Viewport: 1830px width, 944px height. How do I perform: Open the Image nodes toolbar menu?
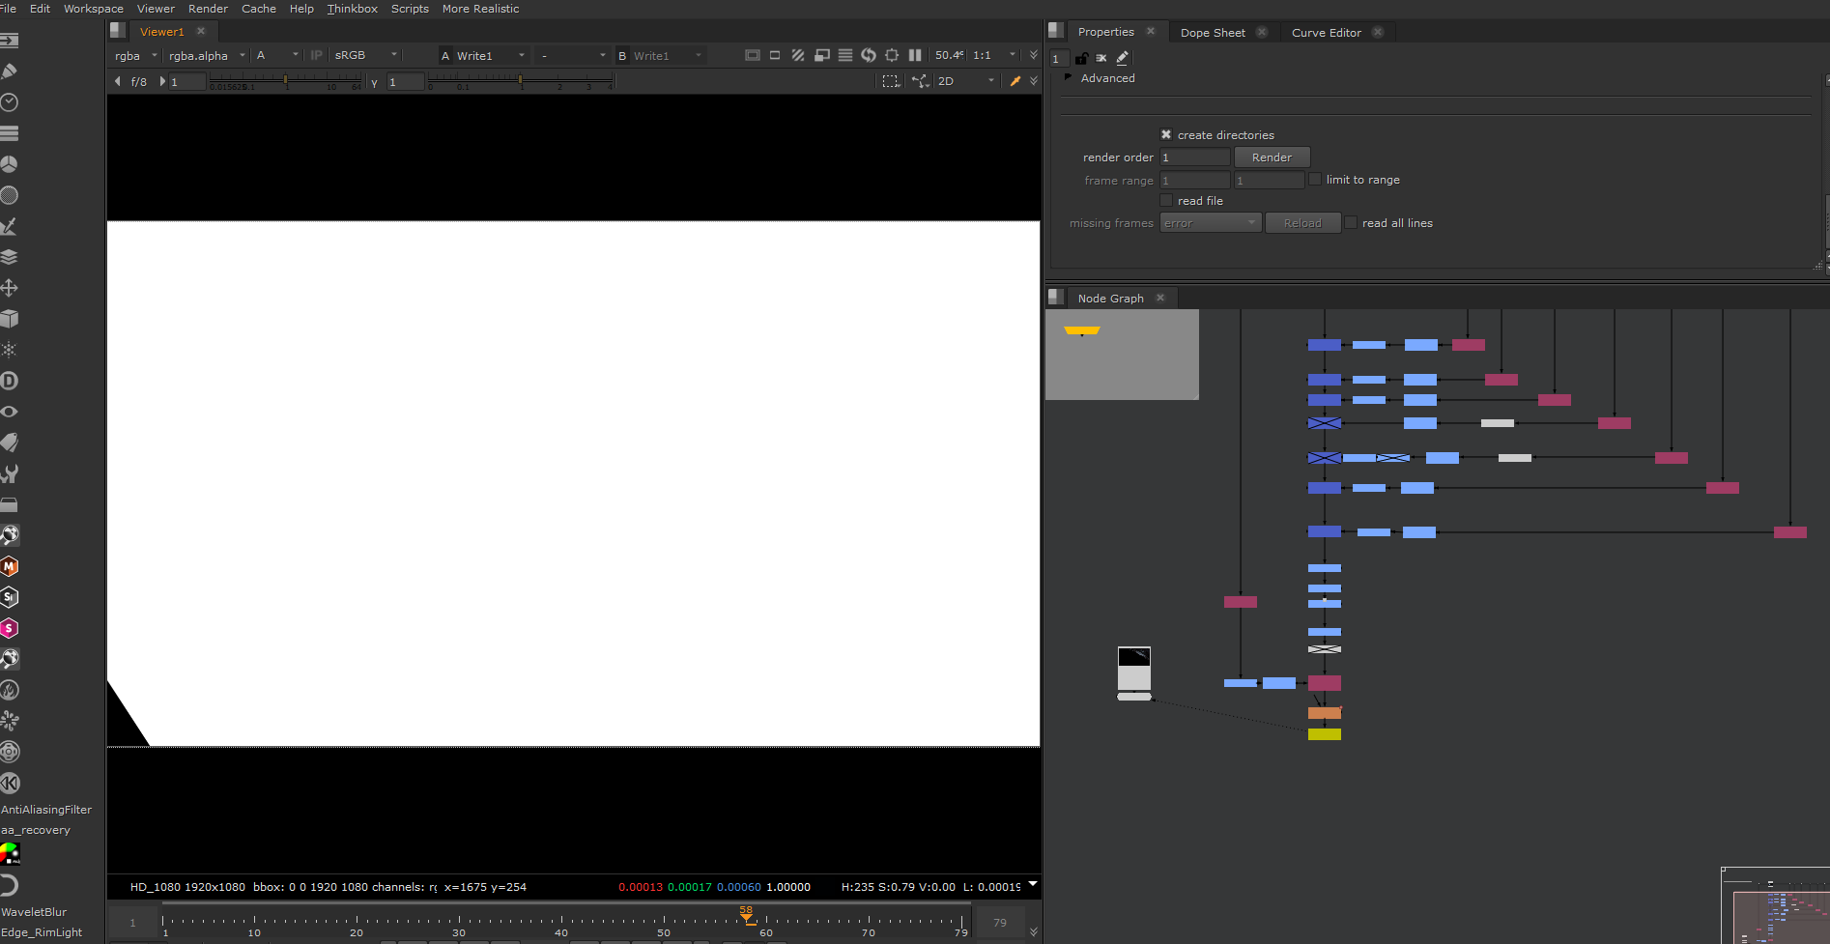(x=10, y=41)
